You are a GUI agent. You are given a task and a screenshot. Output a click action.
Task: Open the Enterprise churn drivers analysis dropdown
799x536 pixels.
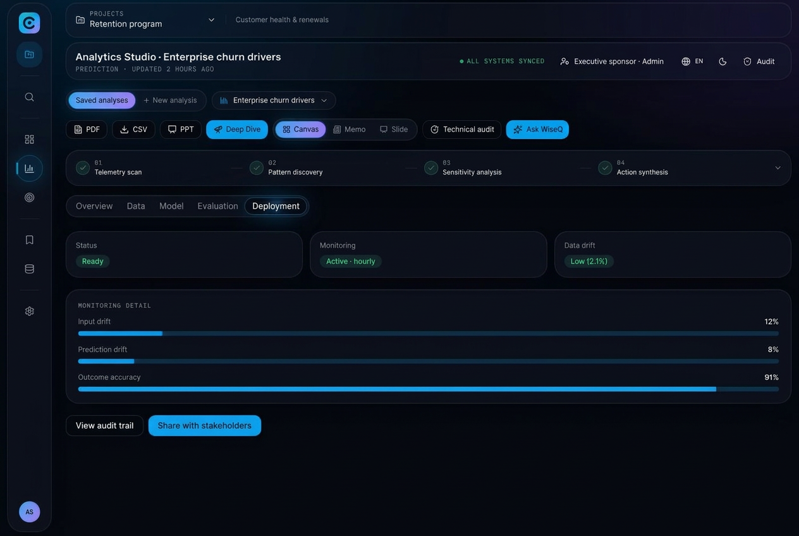274,100
